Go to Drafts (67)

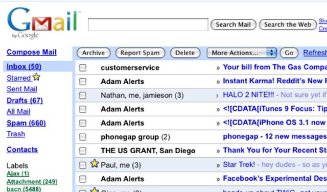tap(25, 101)
